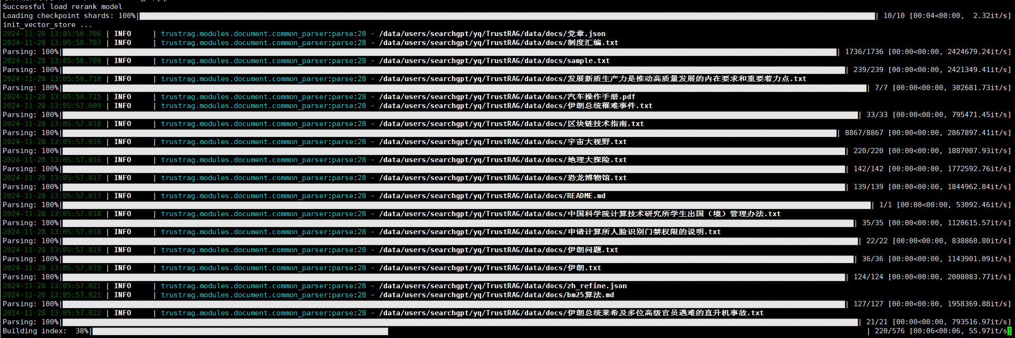Click the "139/139" parsing count
The width and height of the screenshot is (1015, 338).
coord(868,187)
